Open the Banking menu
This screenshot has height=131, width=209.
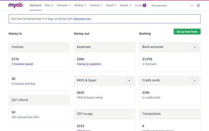[x=80, y=5]
